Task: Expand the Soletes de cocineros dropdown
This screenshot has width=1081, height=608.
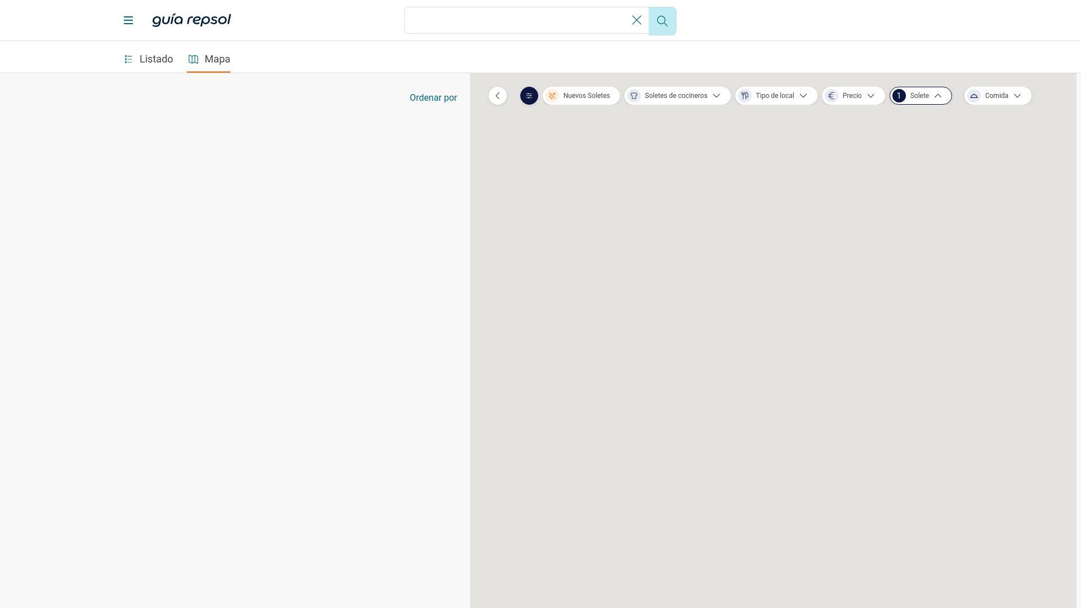Action: click(x=677, y=96)
